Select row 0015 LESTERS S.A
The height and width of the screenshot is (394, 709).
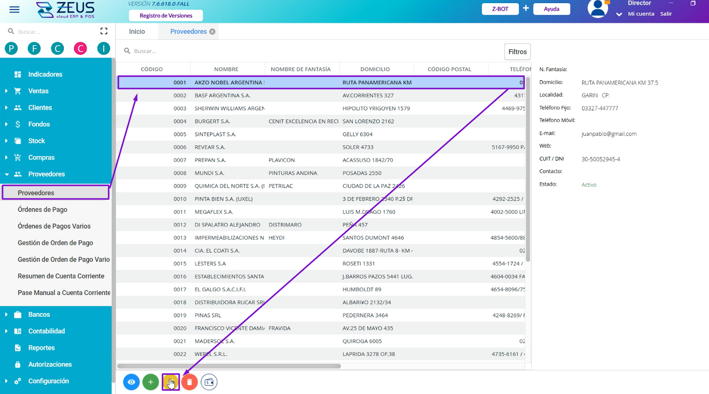pyautogui.click(x=321, y=263)
